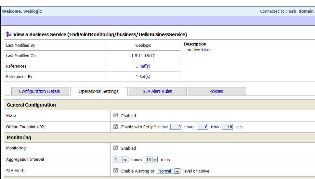315x179 pixels.
Task: Click the 'General Configuration' section header
Action: [x=31, y=105]
